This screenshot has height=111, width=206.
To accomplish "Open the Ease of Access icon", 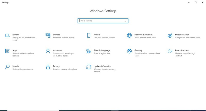I will (x=170, y=51).
